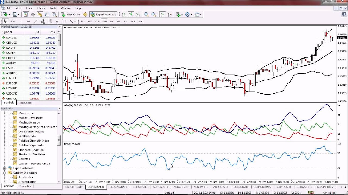Open the File menu
Viewport: 348px width, 195px height.
click(x=9, y=8)
